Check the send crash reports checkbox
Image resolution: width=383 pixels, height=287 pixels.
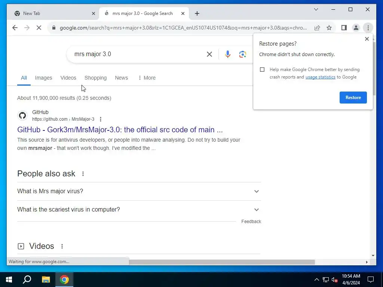click(x=262, y=70)
